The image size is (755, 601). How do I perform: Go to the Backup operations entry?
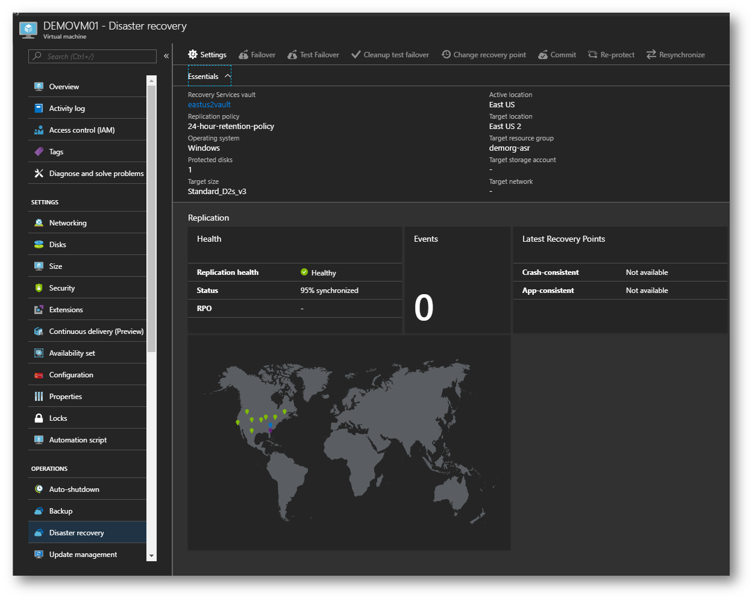[87, 511]
